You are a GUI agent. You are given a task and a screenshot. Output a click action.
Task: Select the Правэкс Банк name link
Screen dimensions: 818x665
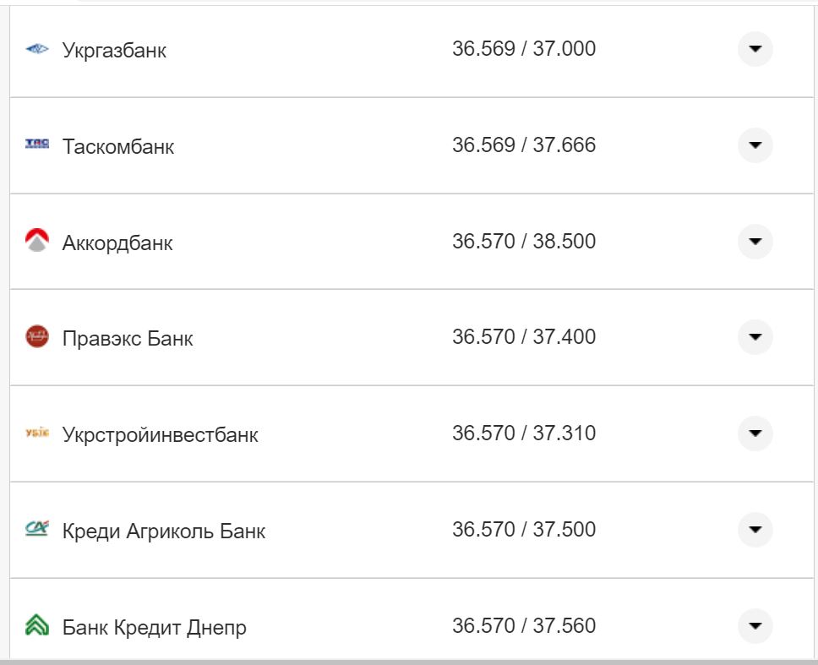tap(127, 338)
